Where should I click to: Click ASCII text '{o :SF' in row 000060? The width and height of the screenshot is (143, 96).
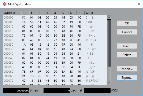tap(90, 72)
